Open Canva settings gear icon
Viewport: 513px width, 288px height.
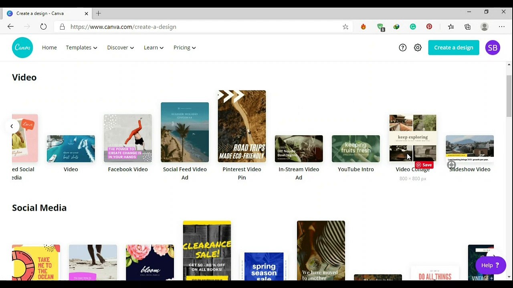[418, 48]
